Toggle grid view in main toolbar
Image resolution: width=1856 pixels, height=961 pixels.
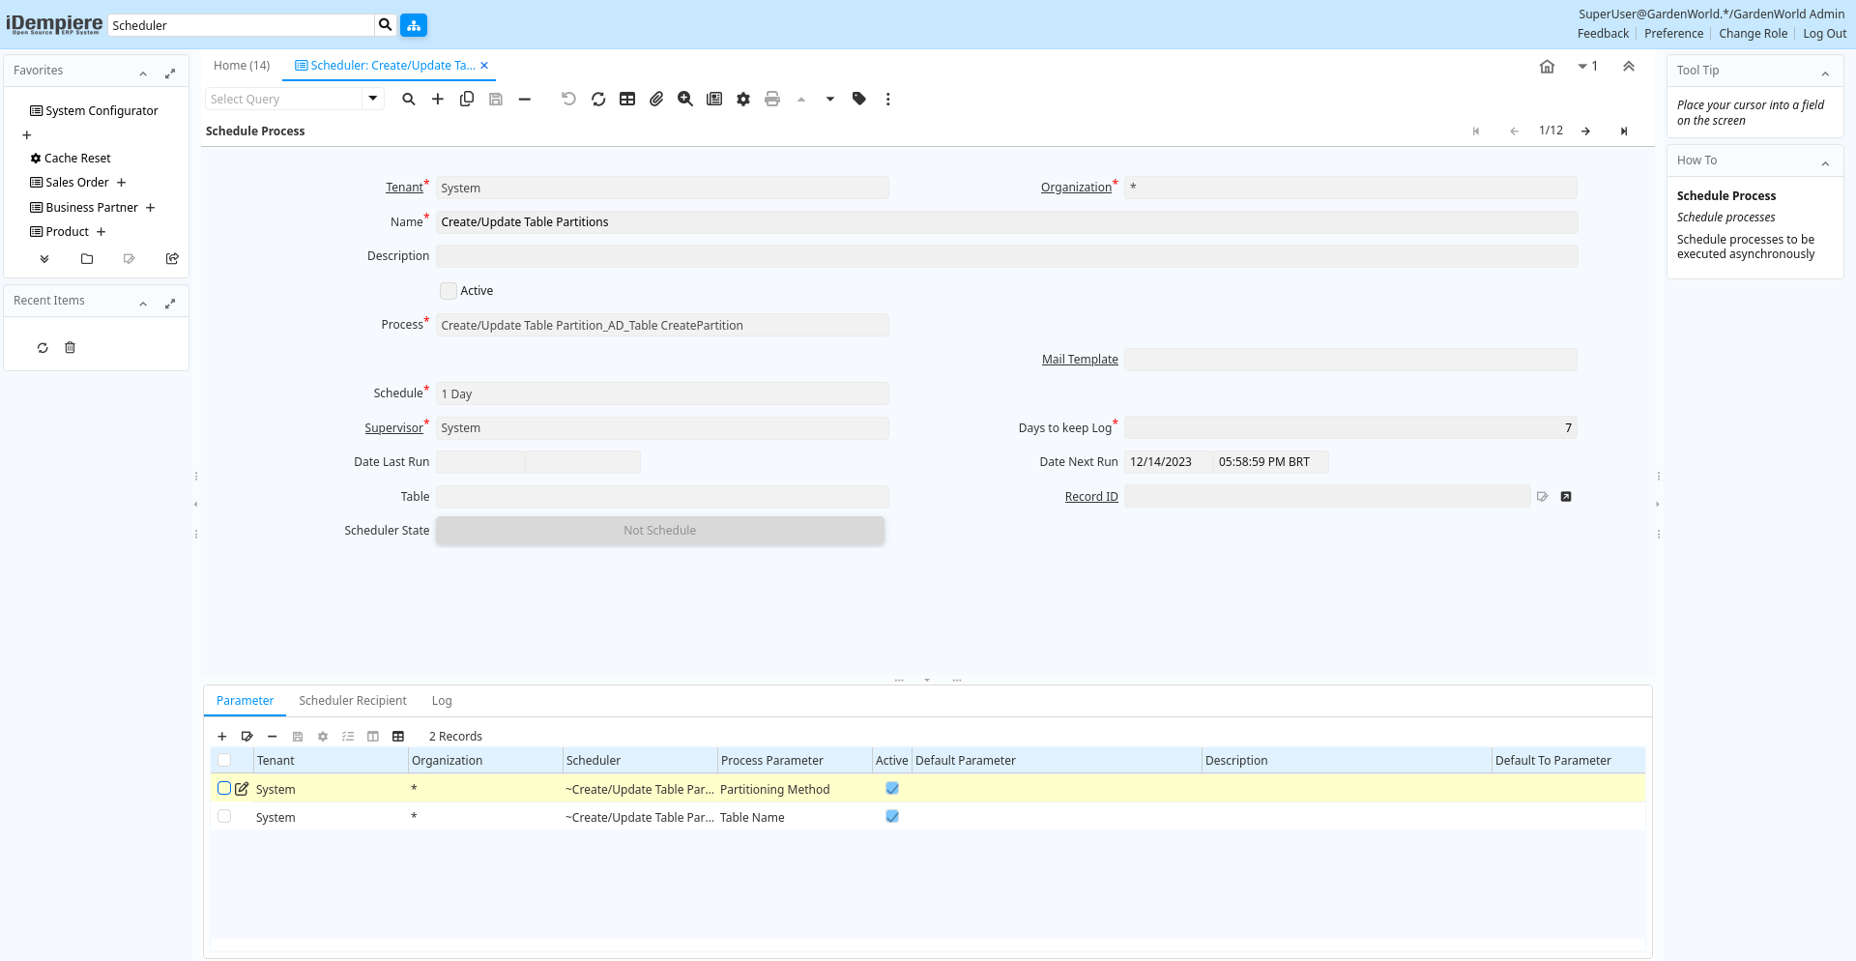pos(627,99)
